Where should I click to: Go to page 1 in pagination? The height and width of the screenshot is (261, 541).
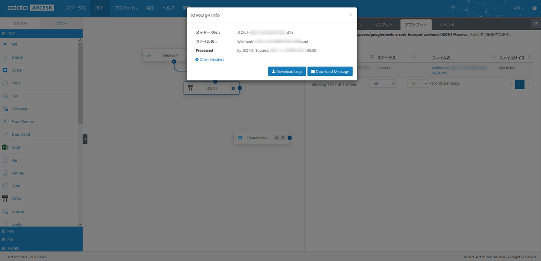[x=520, y=84]
